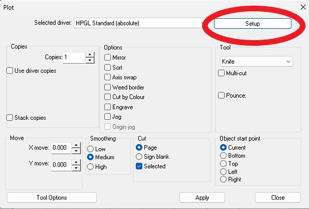309x209 pixels.
Task: Close the Plot dialog with X
Action: (303, 7)
